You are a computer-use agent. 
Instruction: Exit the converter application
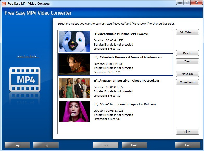[x=188, y=145]
